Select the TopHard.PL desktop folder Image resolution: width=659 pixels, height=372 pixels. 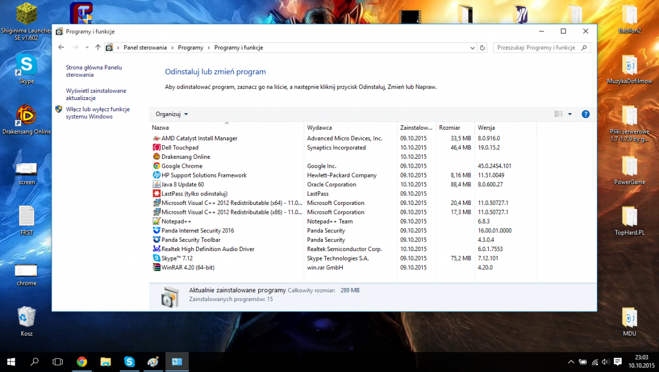point(629,221)
